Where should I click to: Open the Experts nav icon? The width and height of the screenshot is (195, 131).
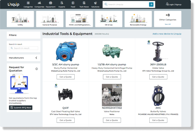(62, 3)
